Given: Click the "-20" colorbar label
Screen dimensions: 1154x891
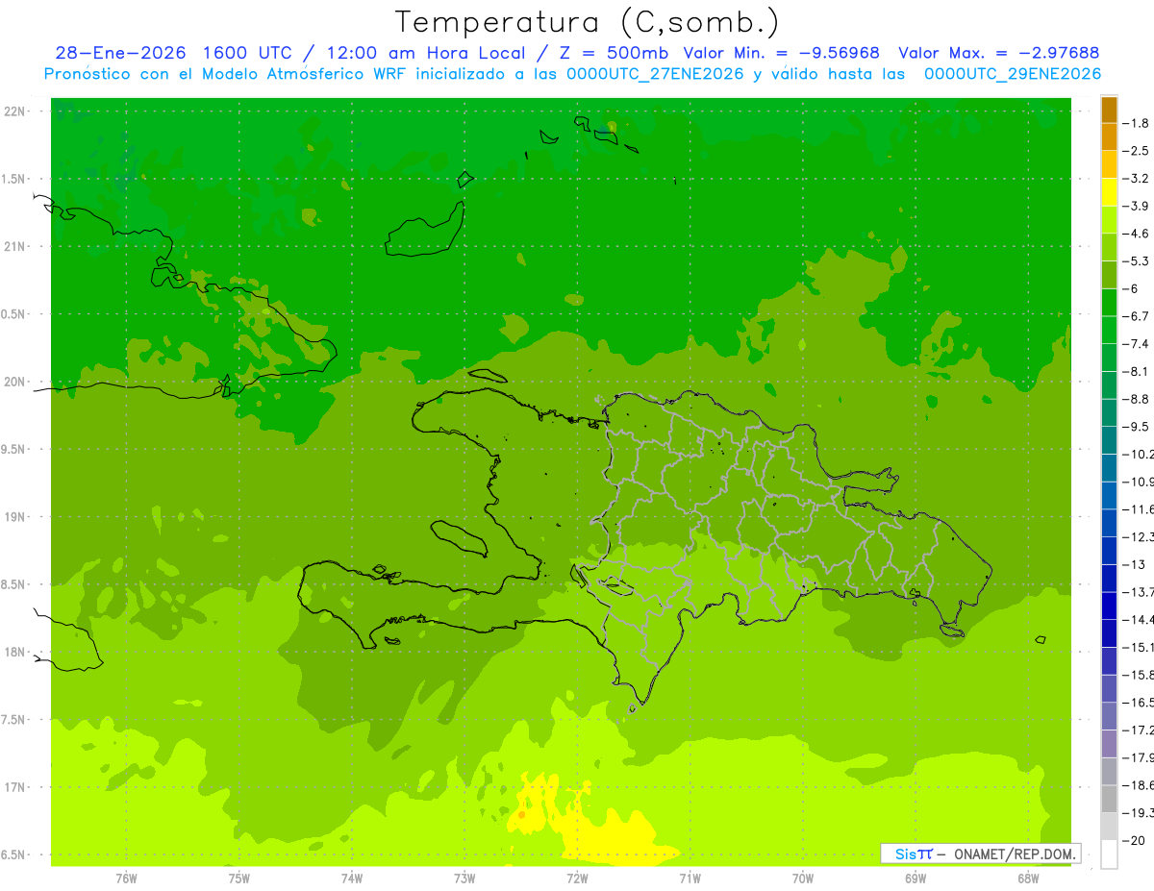Looking at the screenshot, I should click(1136, 840).
